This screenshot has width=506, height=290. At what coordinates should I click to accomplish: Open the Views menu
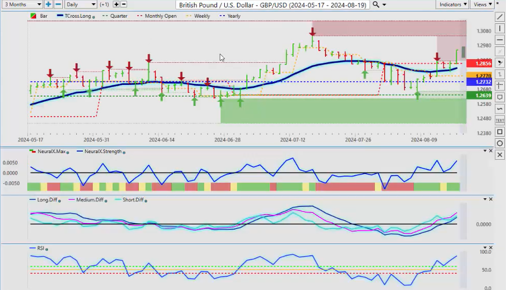pos(482,4)
